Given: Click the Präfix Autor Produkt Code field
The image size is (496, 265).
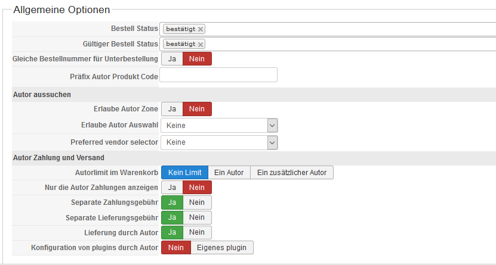Looking at the screenshot, I should [218, 75].
